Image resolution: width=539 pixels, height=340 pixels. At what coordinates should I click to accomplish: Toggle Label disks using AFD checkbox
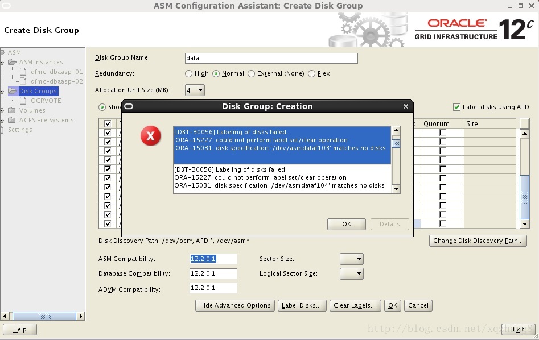pos(456,107)
